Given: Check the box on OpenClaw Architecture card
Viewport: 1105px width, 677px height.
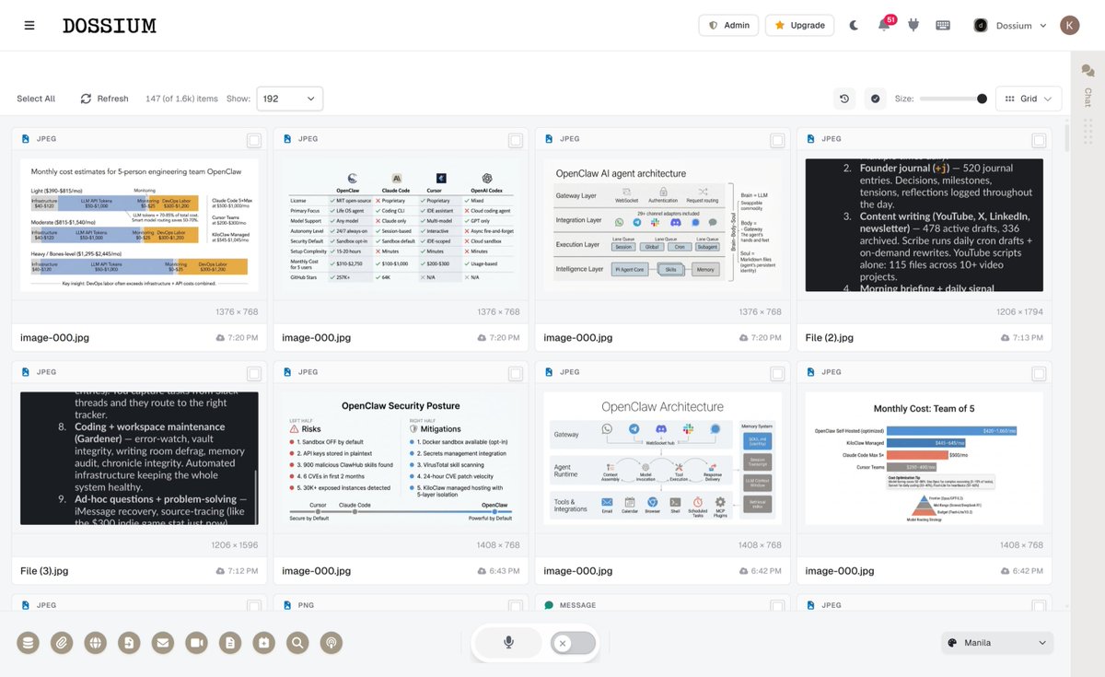Looking at the screenshot, I should coord(777,373).
